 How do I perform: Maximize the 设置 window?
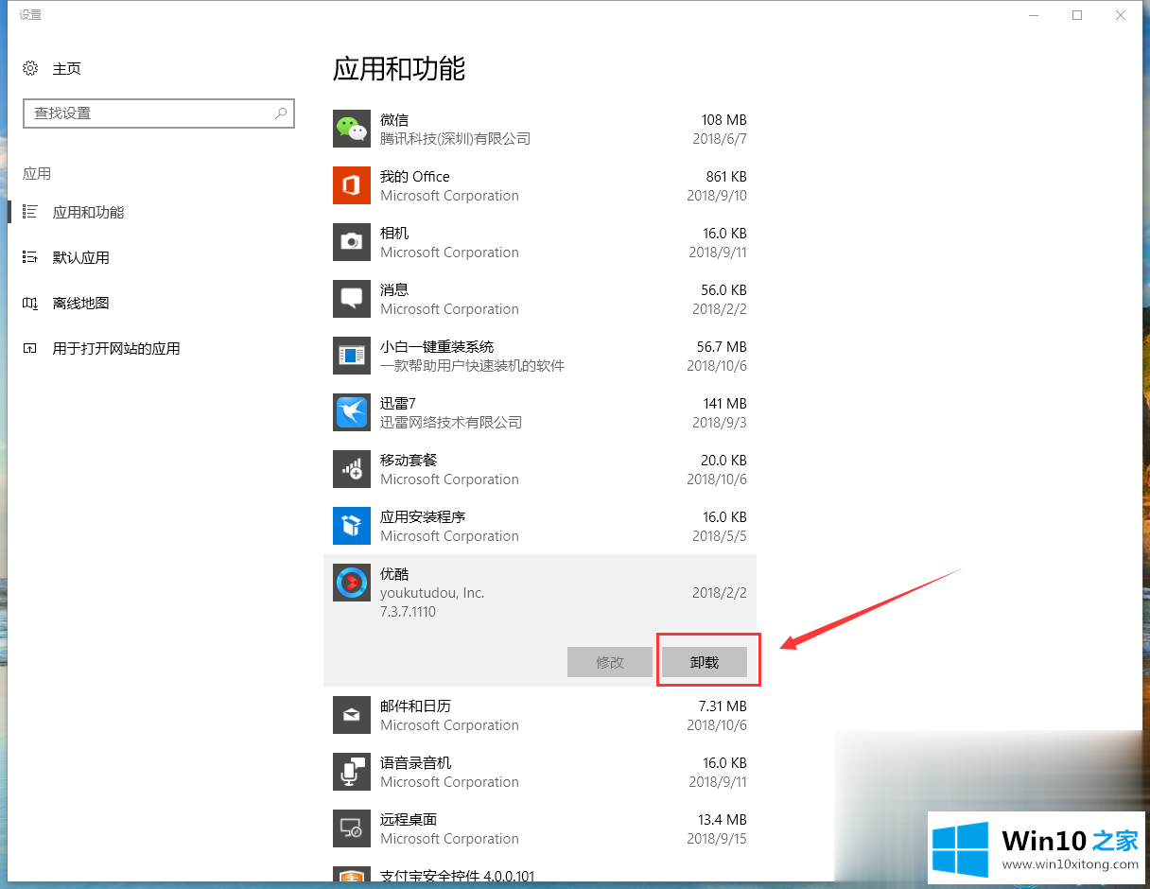[x=1077, y=15]
